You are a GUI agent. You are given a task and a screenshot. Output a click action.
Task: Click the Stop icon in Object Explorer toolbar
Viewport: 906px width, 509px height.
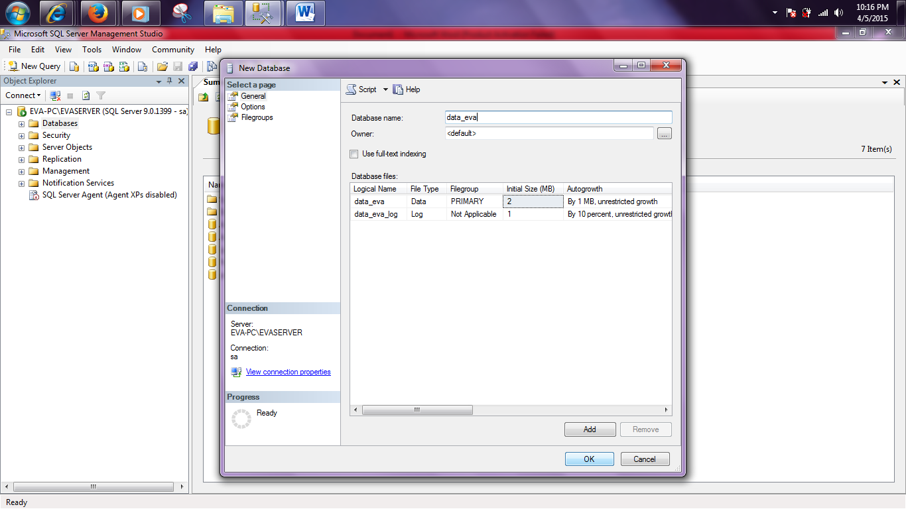click(x=70, y=95)
